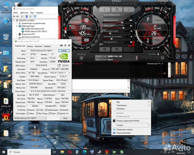Switch to the Advanced tab in GPU-Z
The image size is (194, 155).
(38, 46)
